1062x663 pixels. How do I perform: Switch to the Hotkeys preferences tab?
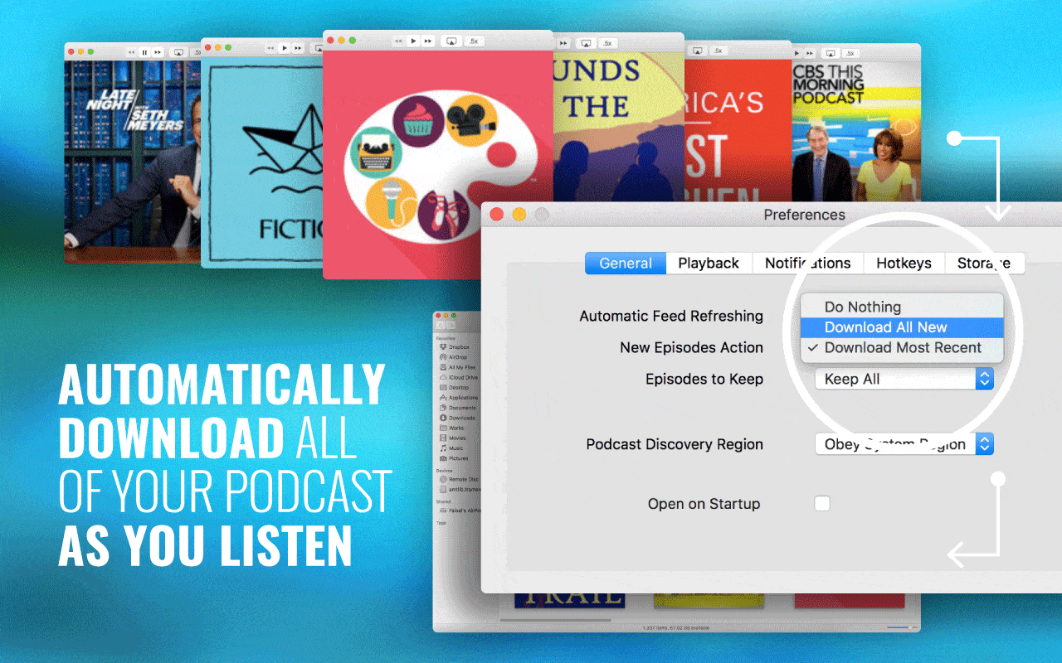point(904,263)
